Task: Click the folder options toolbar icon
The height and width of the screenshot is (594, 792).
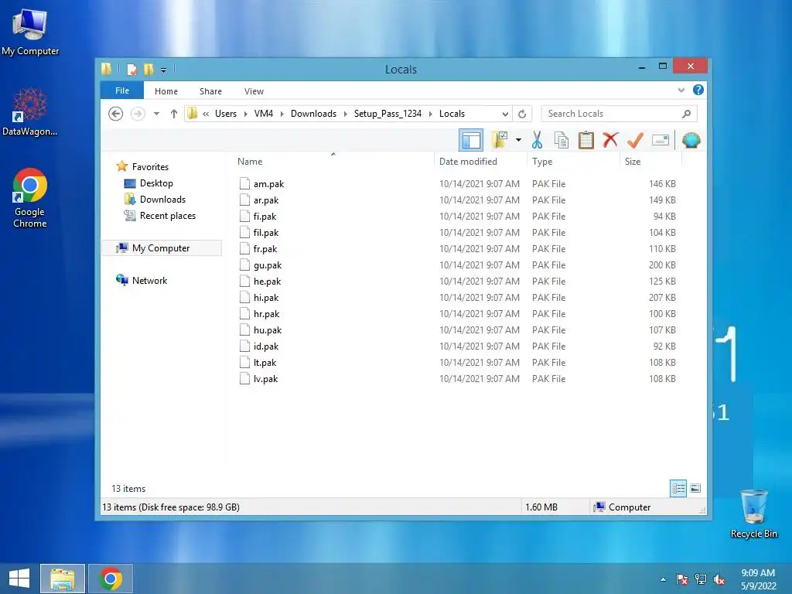Action: point(499,140)
